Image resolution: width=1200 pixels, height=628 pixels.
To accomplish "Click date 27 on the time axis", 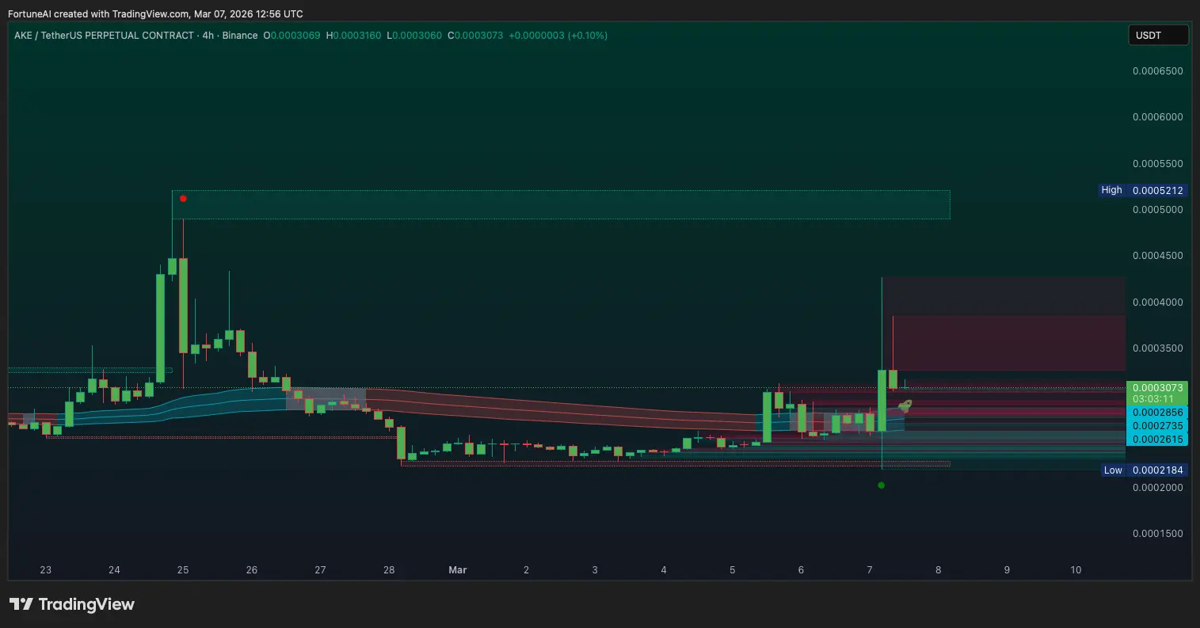I will tap(320, 569).
